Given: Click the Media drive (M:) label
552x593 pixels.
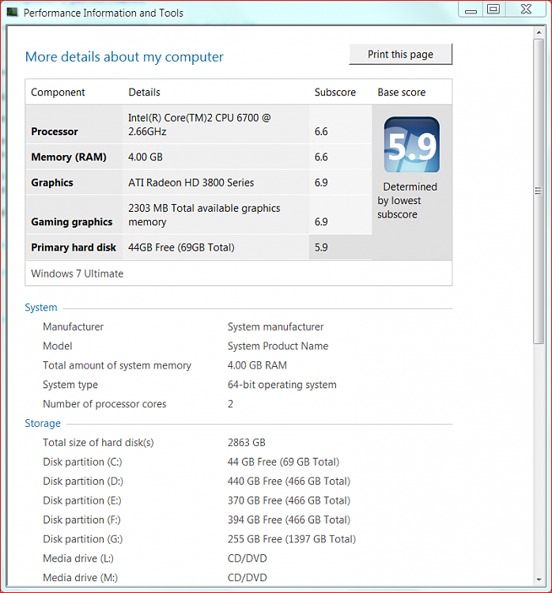Looking at the screenshot, I should (80, 577).
